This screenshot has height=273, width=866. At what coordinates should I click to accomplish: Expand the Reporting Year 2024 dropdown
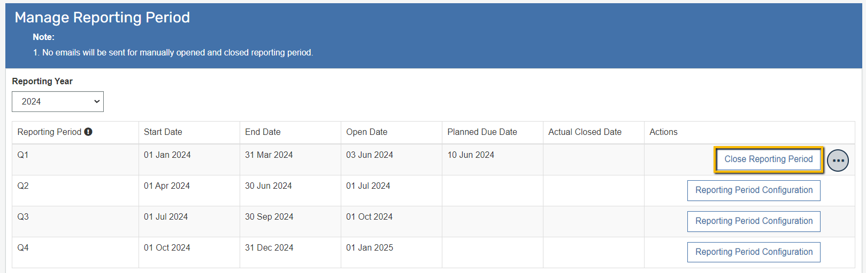point(58,101)
